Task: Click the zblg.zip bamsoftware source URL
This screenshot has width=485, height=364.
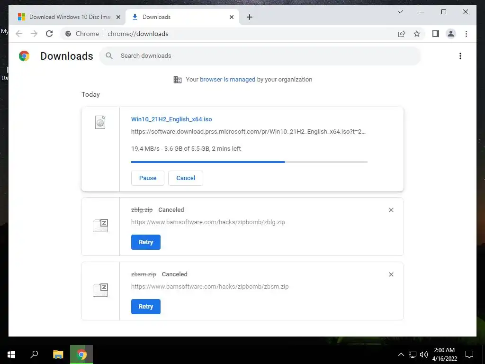Action: coord(208,222)
